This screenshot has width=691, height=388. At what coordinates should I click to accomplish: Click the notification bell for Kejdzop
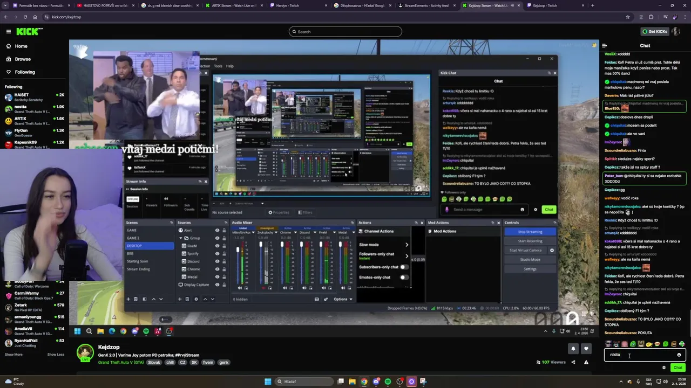click(x=573, y=349)
